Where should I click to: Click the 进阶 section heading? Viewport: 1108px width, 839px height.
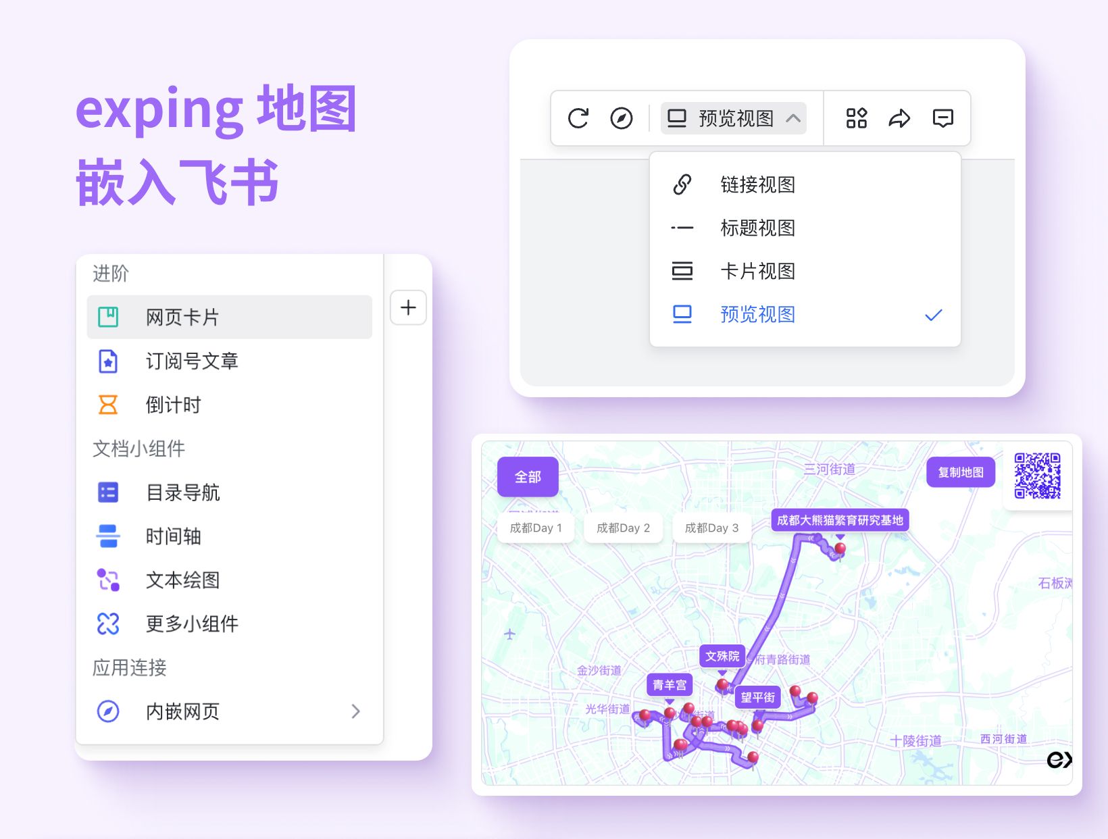click(x=110, y=274)
